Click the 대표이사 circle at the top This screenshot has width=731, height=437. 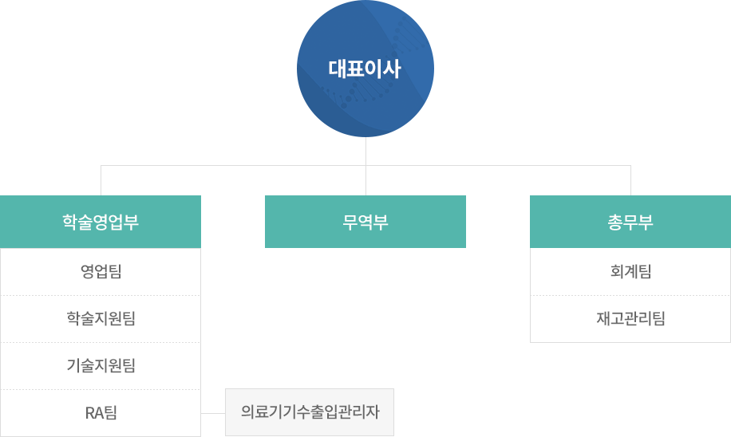(365, 69)
